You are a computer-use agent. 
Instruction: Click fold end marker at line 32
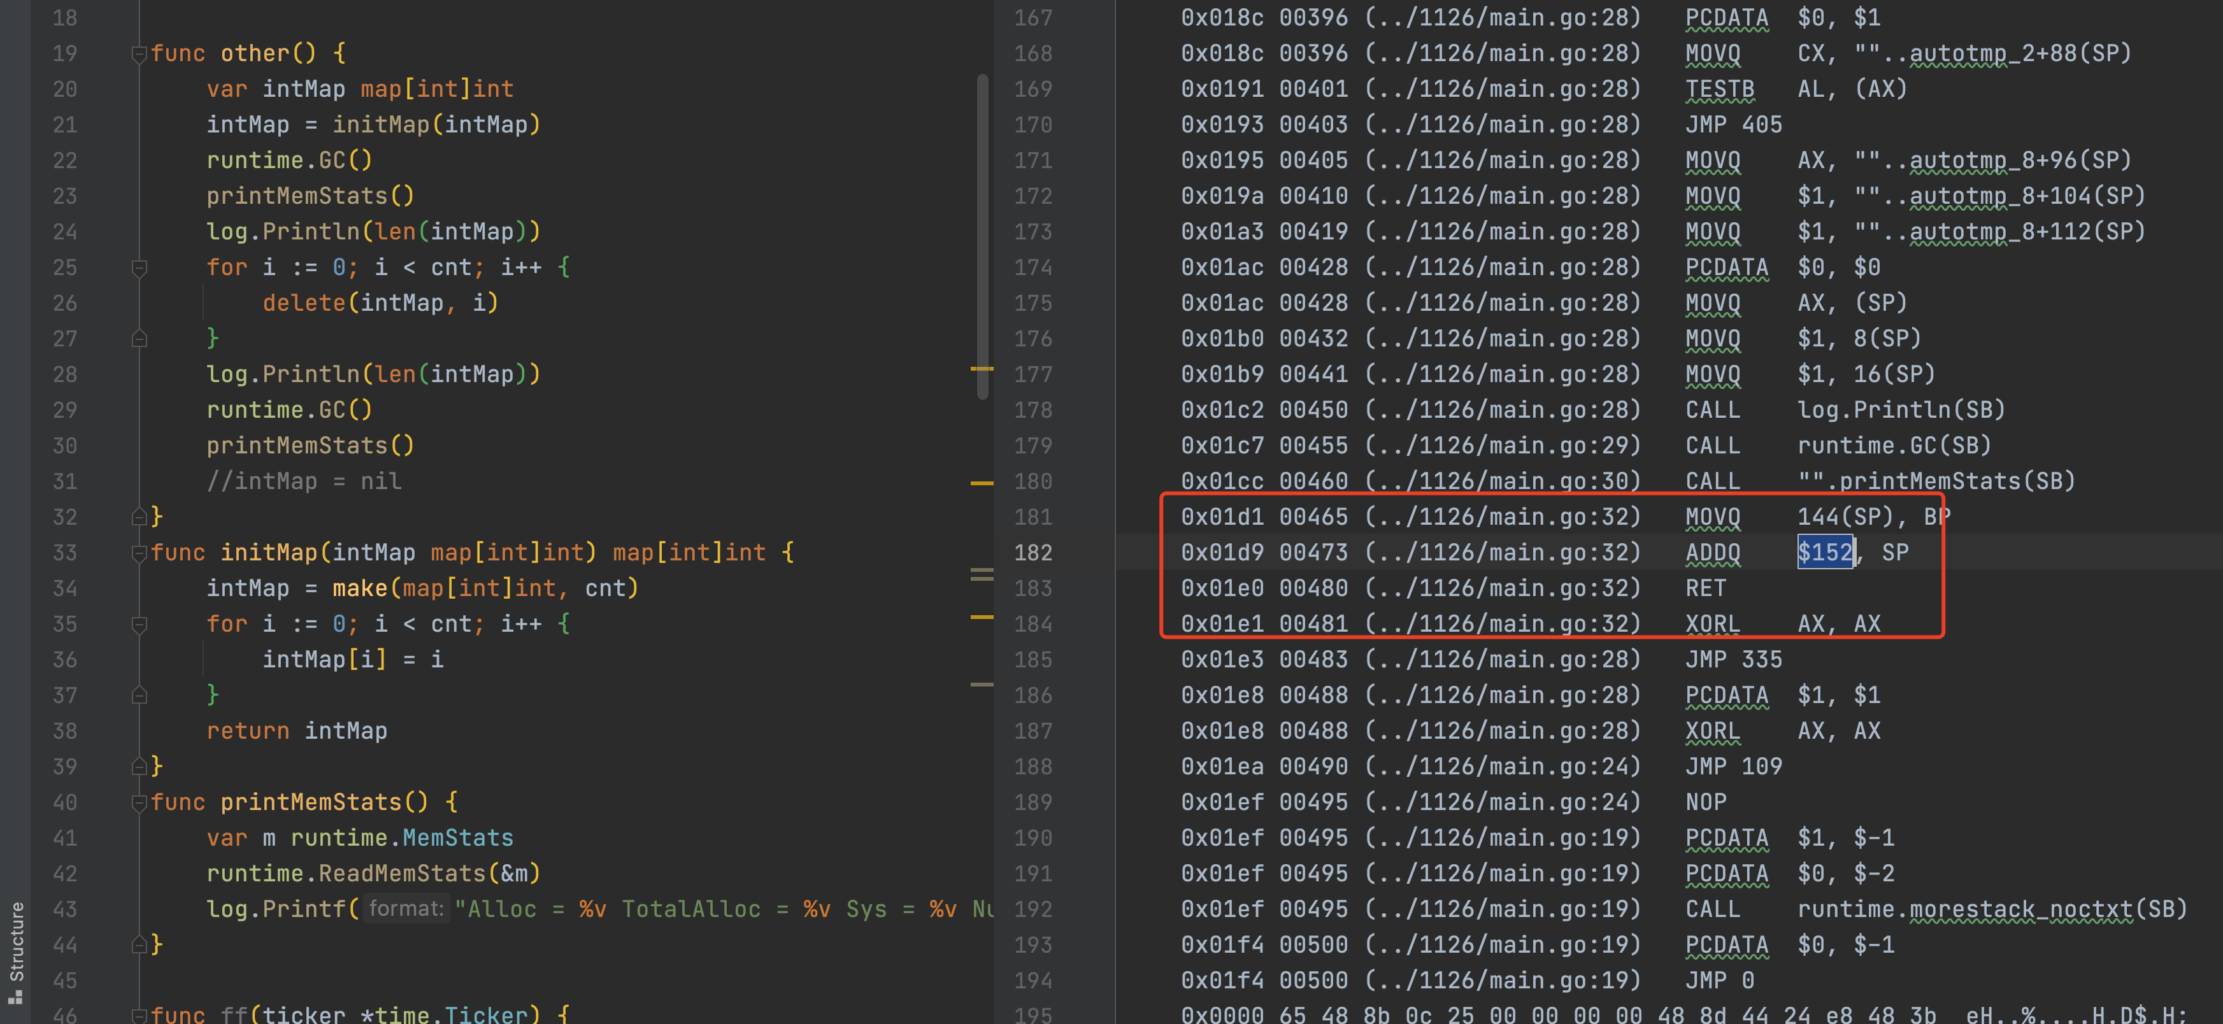[139, 518]
